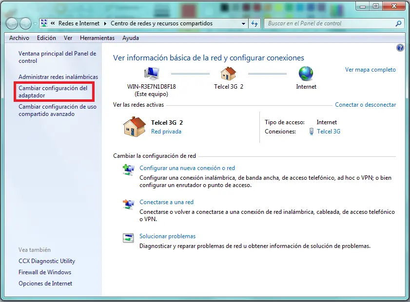This screenshot has width=410, height=302.
Task: Open Administrar redes inalámbricas
Action: (58, 77)
